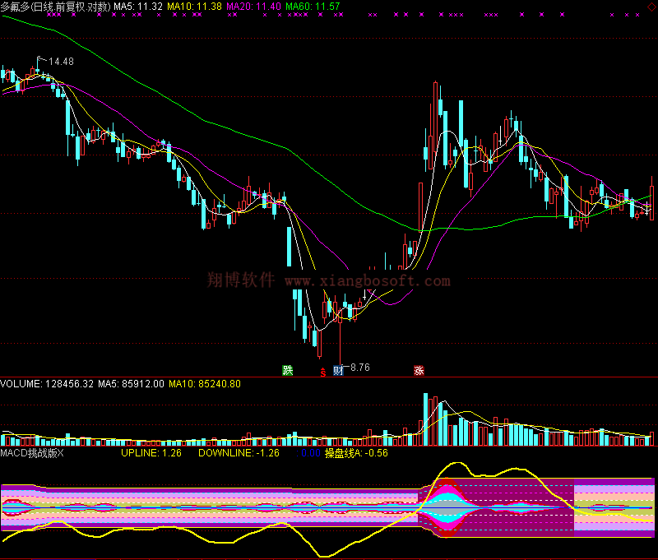658x560 pixels.
Task: Click the candlestick at the 14.48 high
Action: pos(38,67)
